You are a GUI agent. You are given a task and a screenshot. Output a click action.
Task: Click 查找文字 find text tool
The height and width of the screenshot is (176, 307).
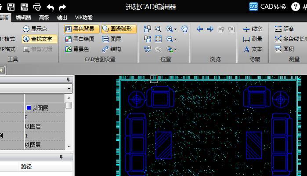point(40,39)
